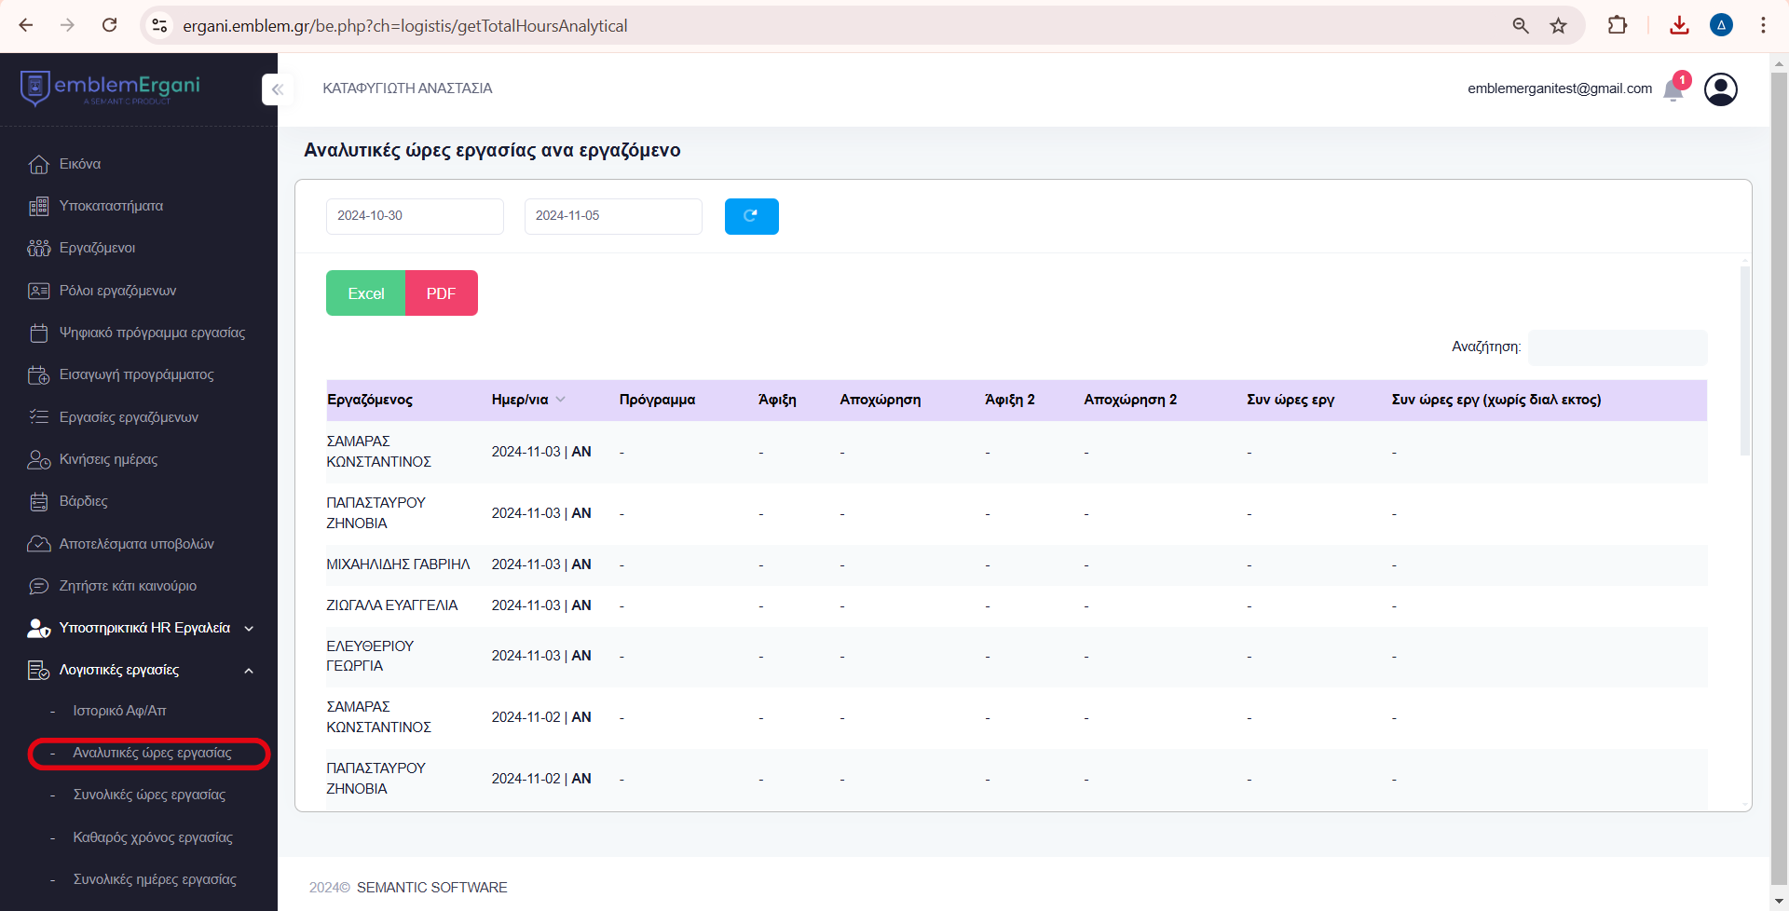The height and width of the screenshot is (911, 1789).
Task: Open Συνολικές ώρες εργασίας submenu item
Action: coord(149,795)
